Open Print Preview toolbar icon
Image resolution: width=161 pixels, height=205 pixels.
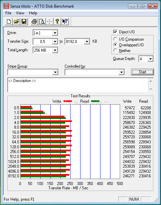pos(42,21)
